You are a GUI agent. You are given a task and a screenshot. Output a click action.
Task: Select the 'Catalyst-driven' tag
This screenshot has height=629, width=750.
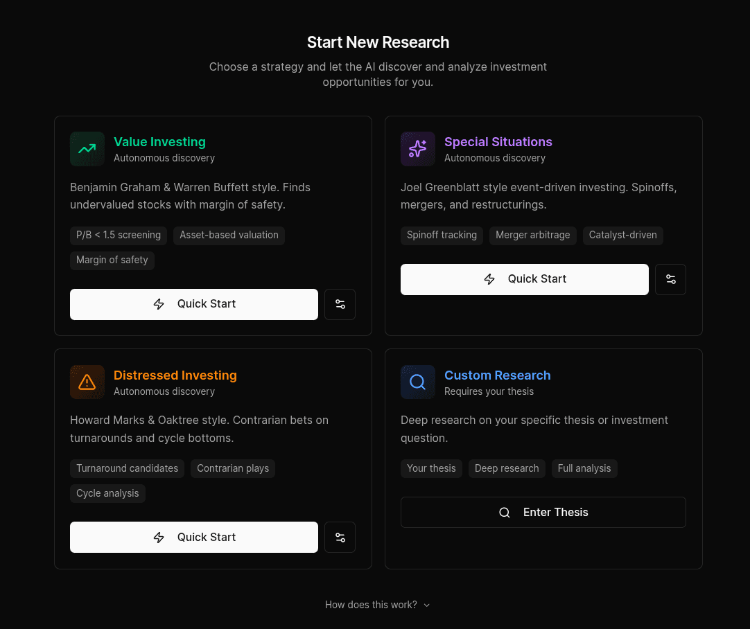click(x=622, y=236)
